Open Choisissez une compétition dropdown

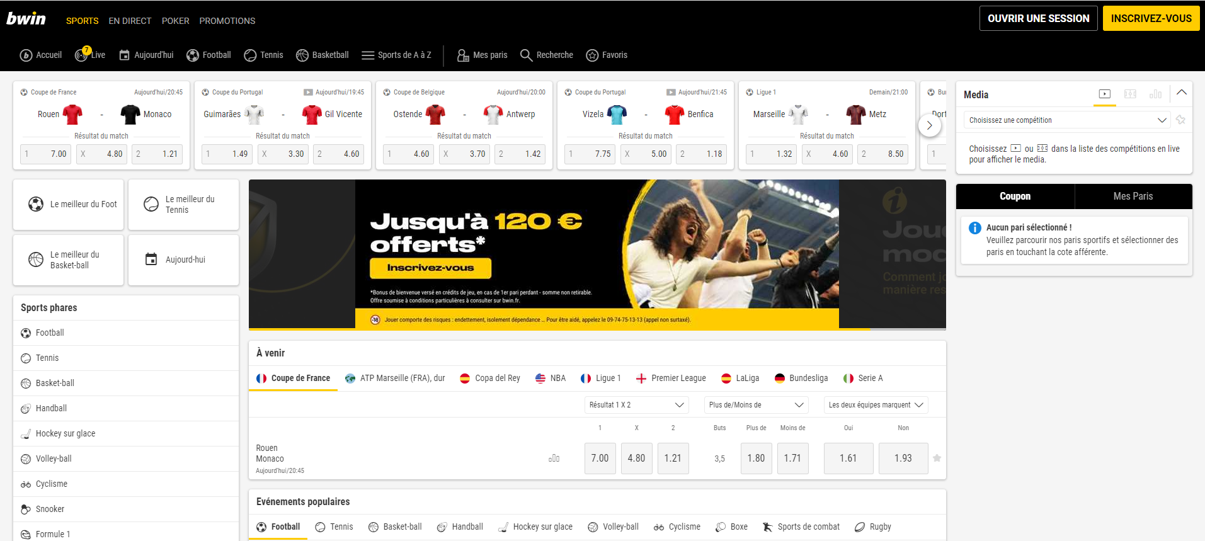[1067, 120]
